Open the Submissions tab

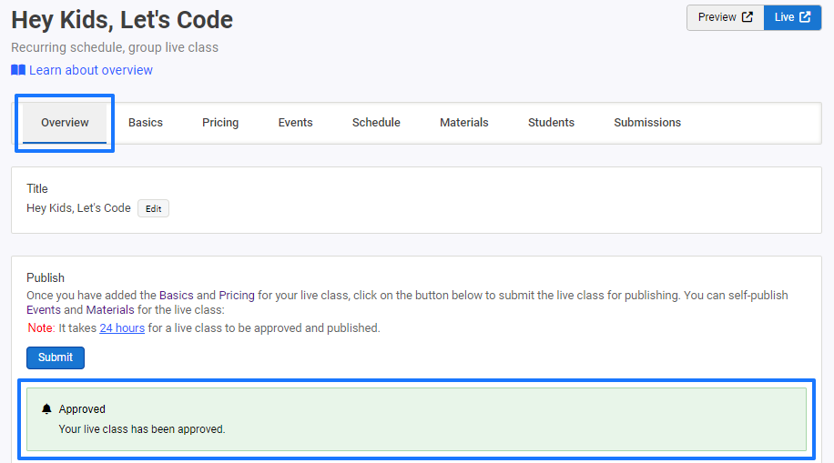click(x=647, y=123)
